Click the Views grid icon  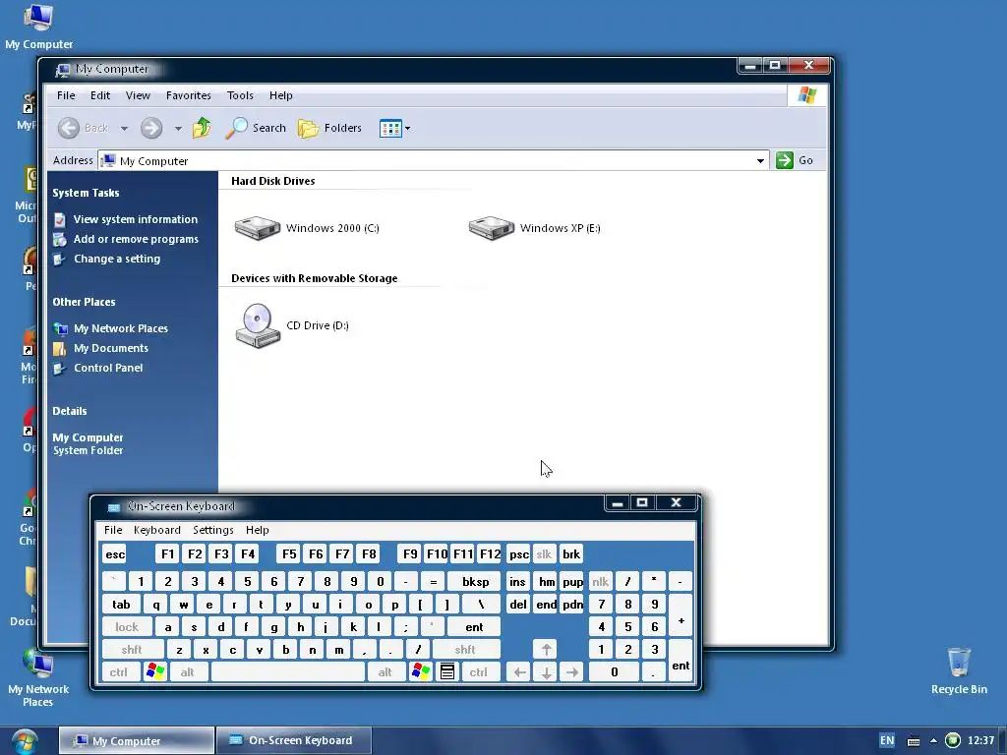coord(390,129)
